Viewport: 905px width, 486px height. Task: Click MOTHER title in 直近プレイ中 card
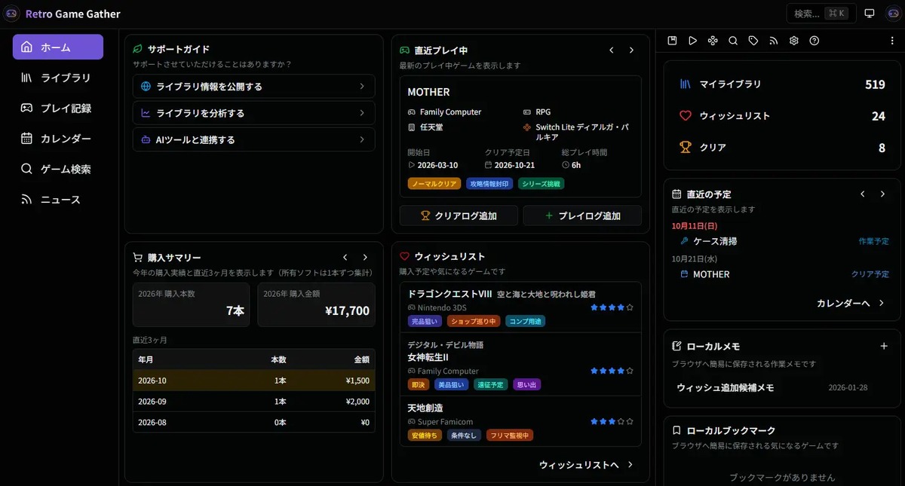(x=428, y=92)
